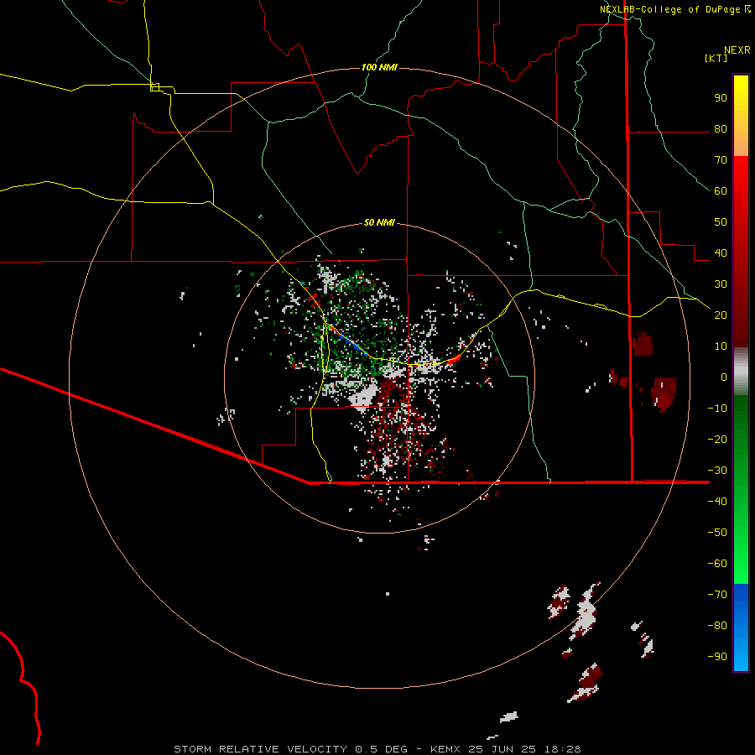The width and height of the screenshot is (755, 755).
Task: Click the -90 value on velocity scale
Action: 717,657
